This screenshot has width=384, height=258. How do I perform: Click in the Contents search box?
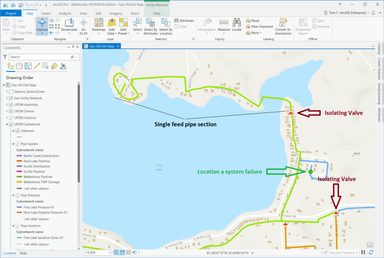41,57
